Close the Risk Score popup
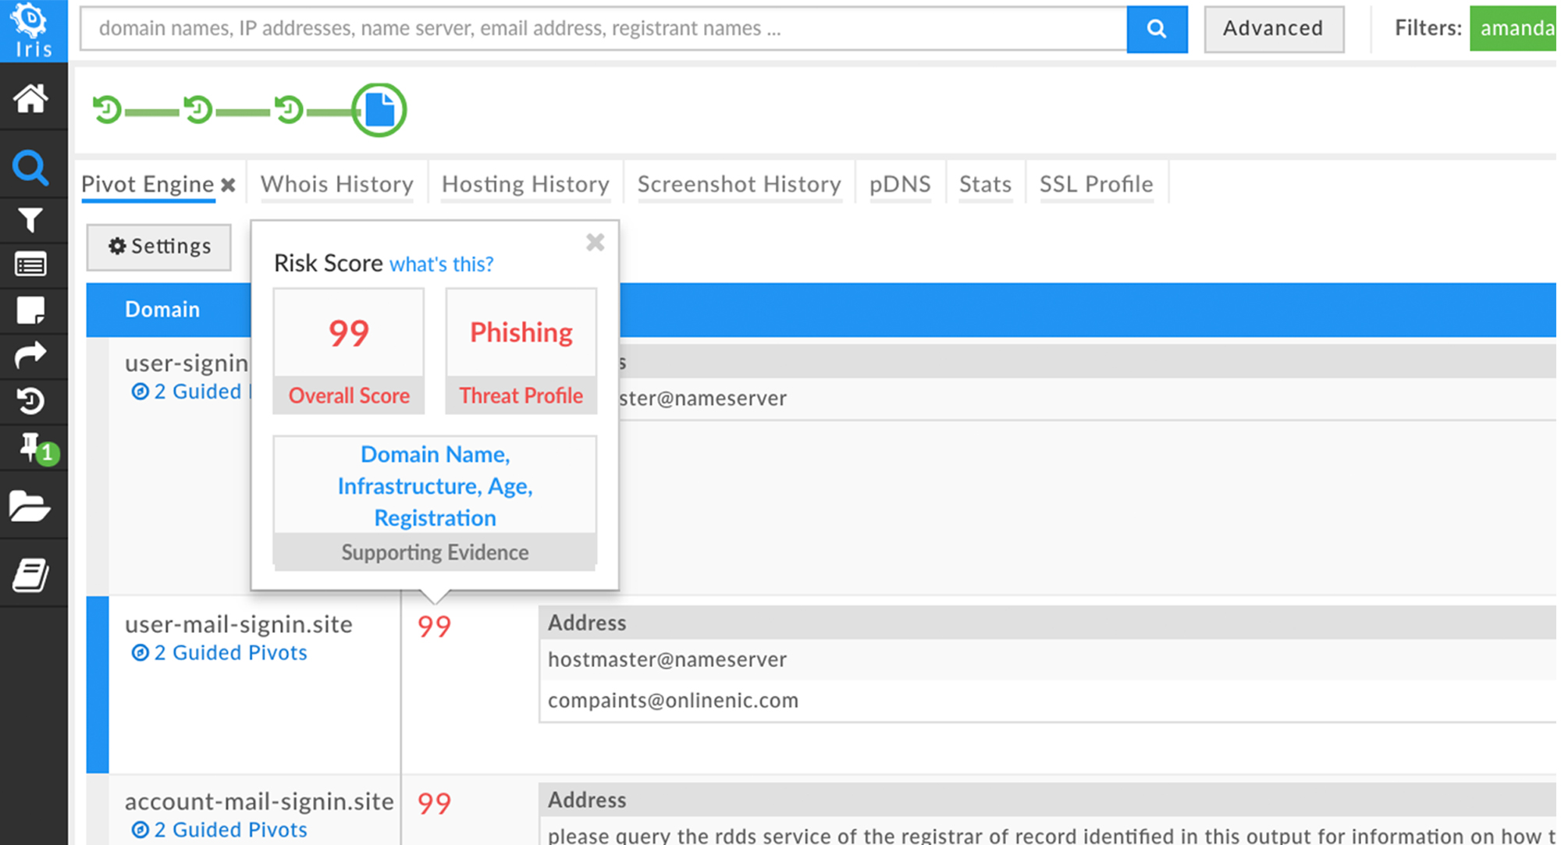The height and width of the screenshot is (845, 1561). [x=595, y=243]
